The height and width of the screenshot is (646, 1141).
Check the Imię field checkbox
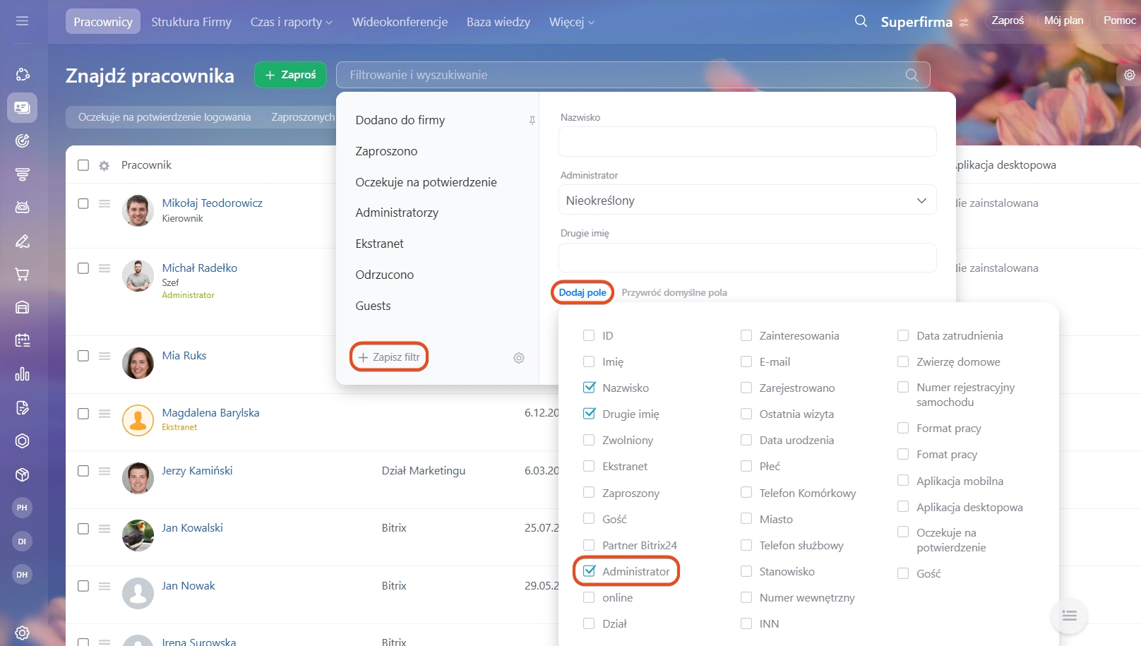589,361
